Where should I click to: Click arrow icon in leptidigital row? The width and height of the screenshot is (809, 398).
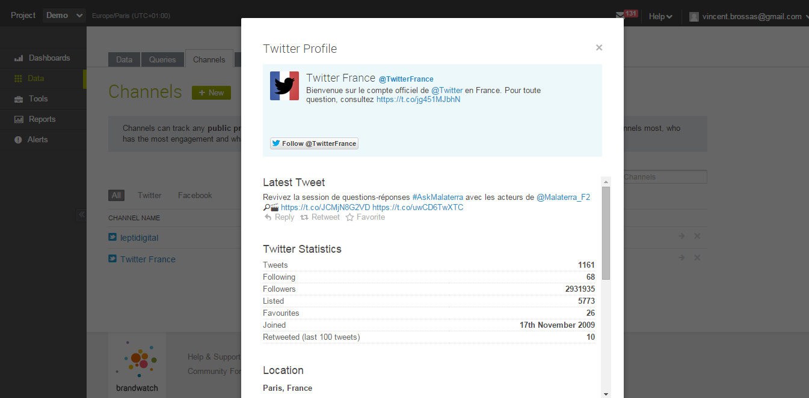point(681,236)
